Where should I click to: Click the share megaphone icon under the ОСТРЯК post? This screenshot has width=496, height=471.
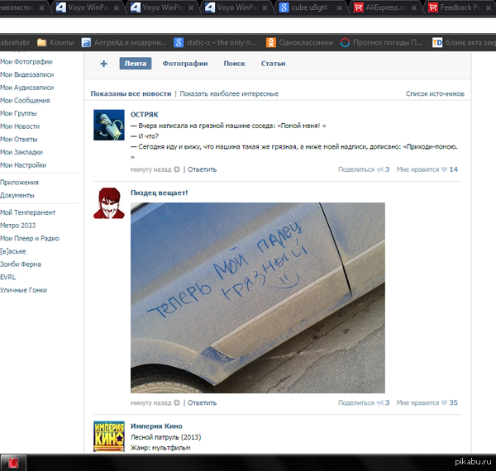pyautogui.click(x=380, y=169)
